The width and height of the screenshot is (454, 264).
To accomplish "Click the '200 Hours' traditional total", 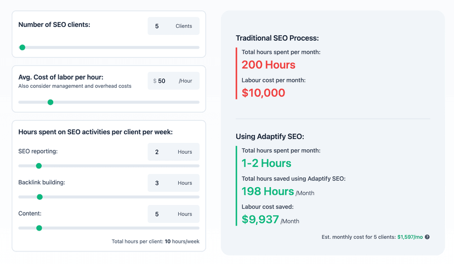I will [269, 65].
